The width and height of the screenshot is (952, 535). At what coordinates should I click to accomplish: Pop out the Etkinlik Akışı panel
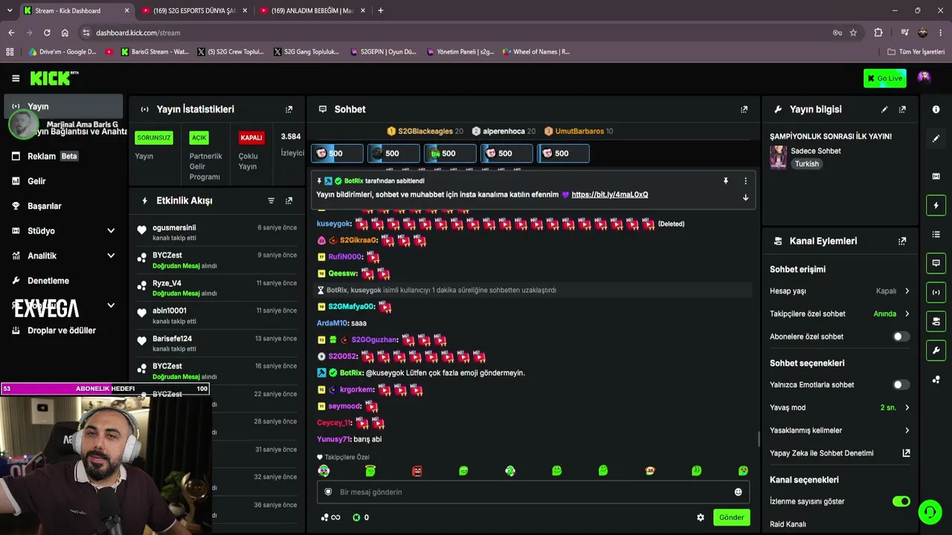[289, 201]
